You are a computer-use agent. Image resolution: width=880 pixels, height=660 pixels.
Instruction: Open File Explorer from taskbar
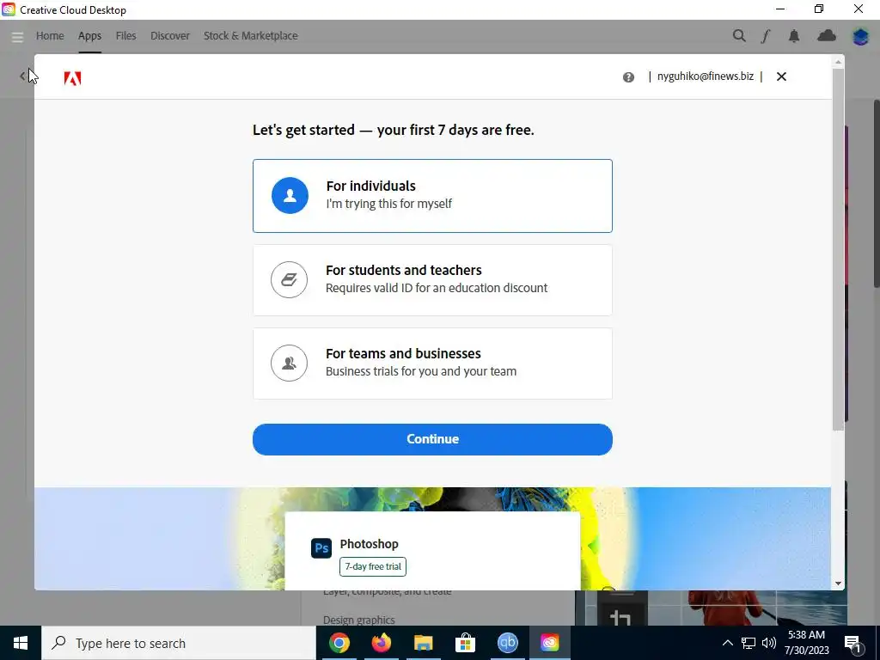[x=424, y=643]
